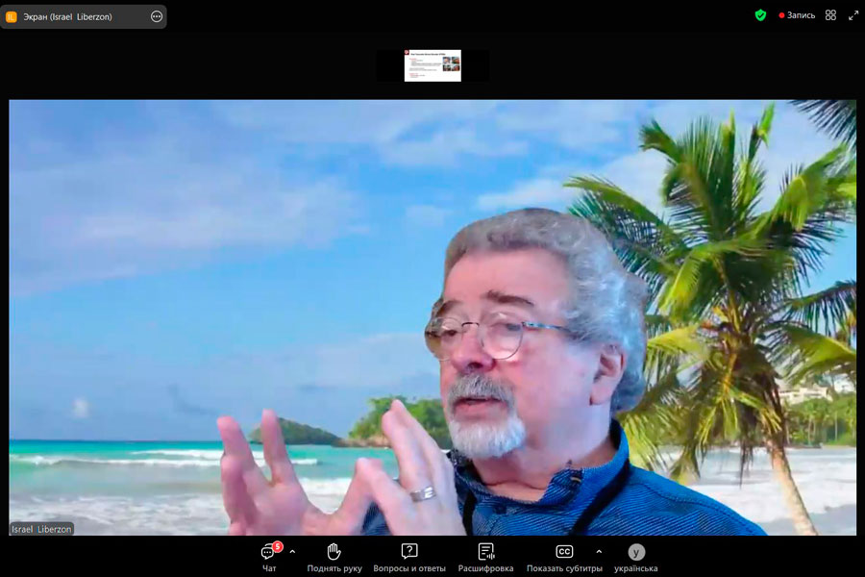Open the Расшифровка transcript
This screenshot has height=577, width=865.
[486, 557]
